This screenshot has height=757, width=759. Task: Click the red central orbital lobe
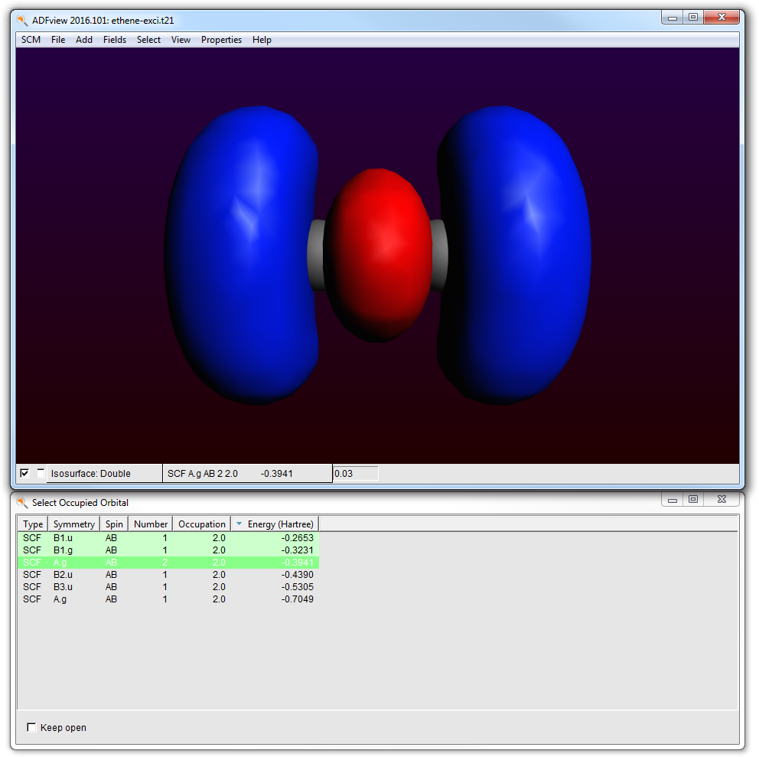click(378, 255)
